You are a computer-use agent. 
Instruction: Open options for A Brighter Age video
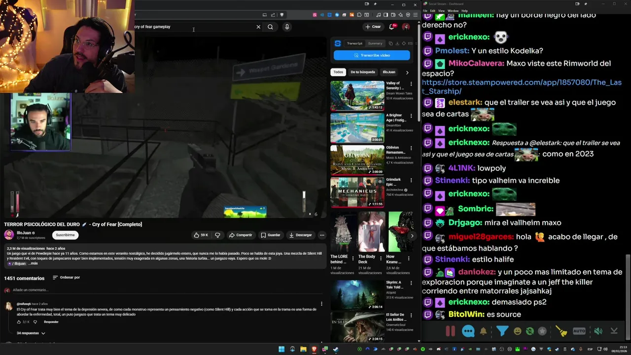[411, 116]
